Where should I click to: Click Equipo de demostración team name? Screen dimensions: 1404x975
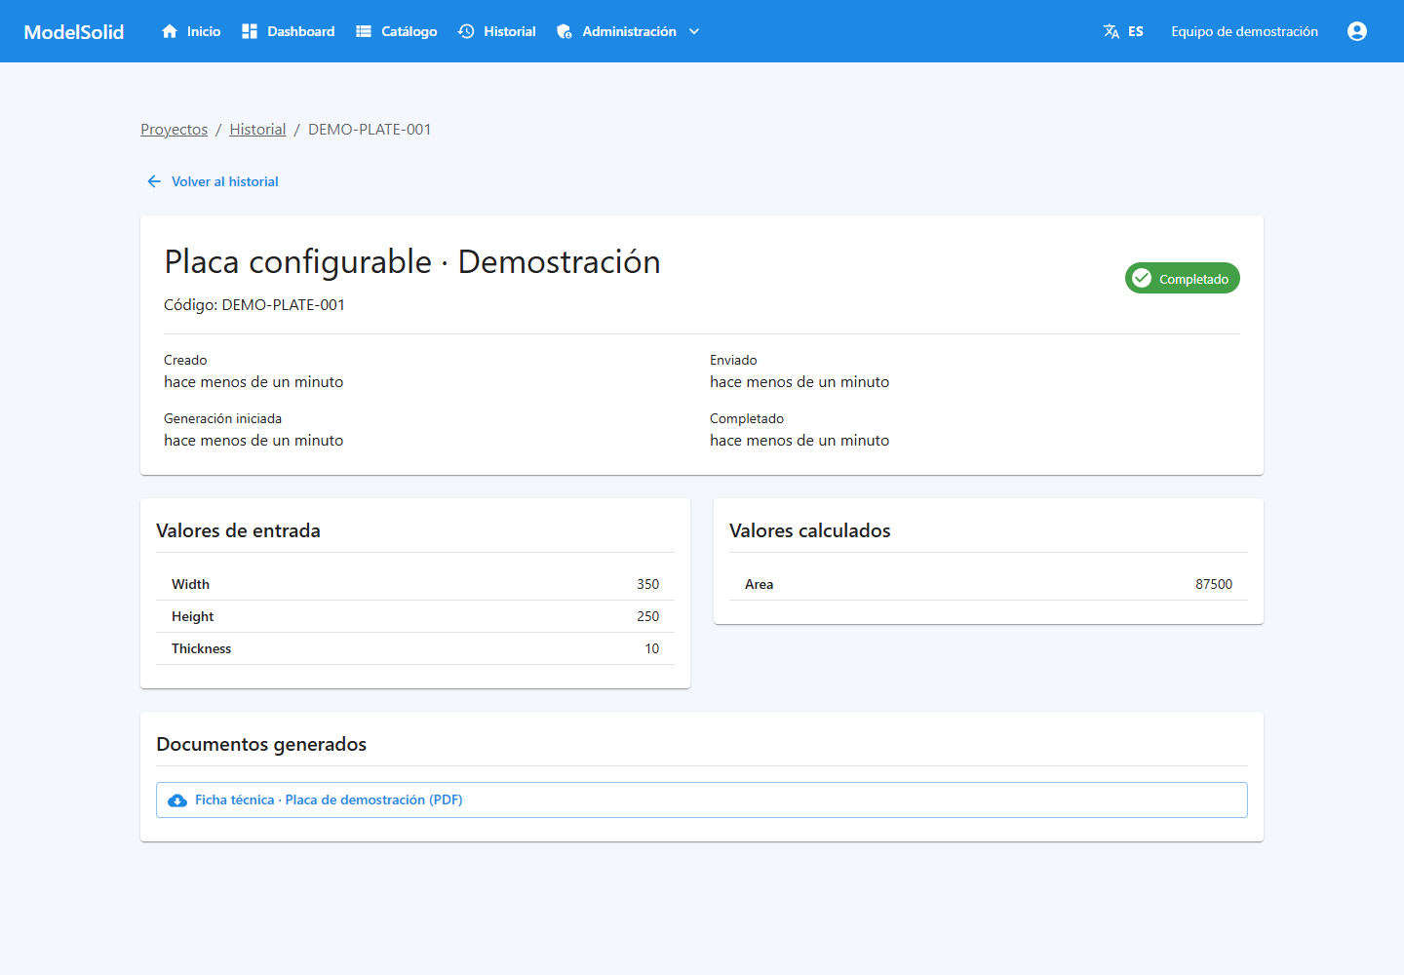(1244, 31)
